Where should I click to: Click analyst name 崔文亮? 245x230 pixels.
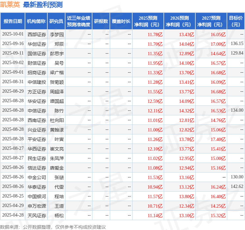coord(57,149)
